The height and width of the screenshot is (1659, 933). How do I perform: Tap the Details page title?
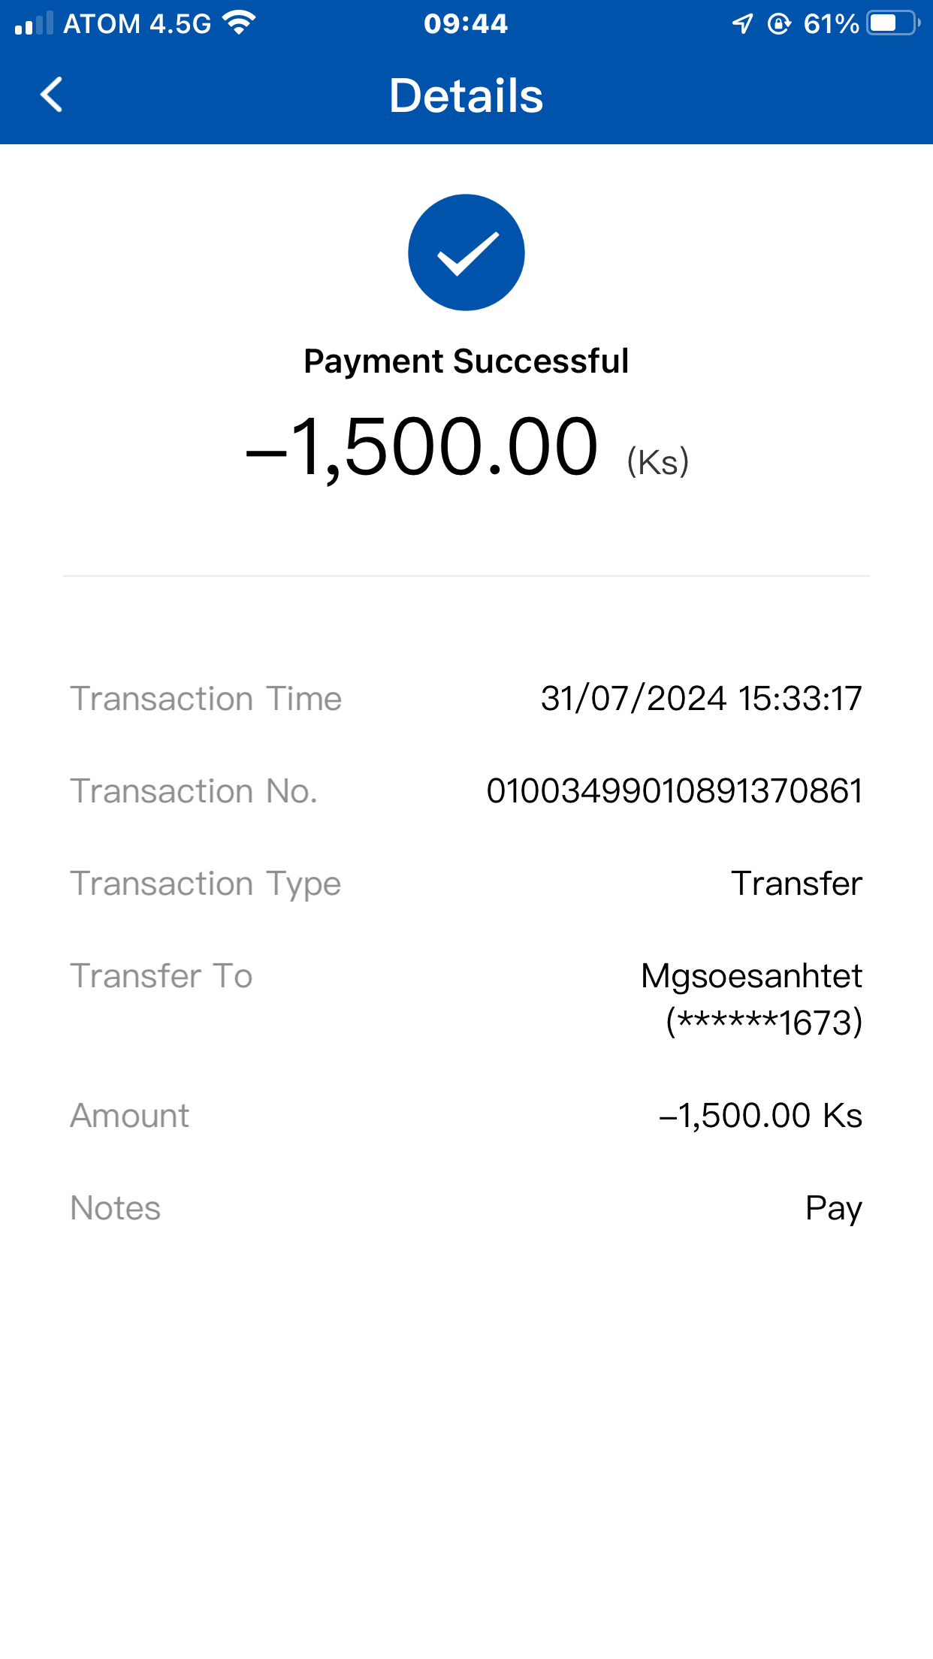coord(466,96)
